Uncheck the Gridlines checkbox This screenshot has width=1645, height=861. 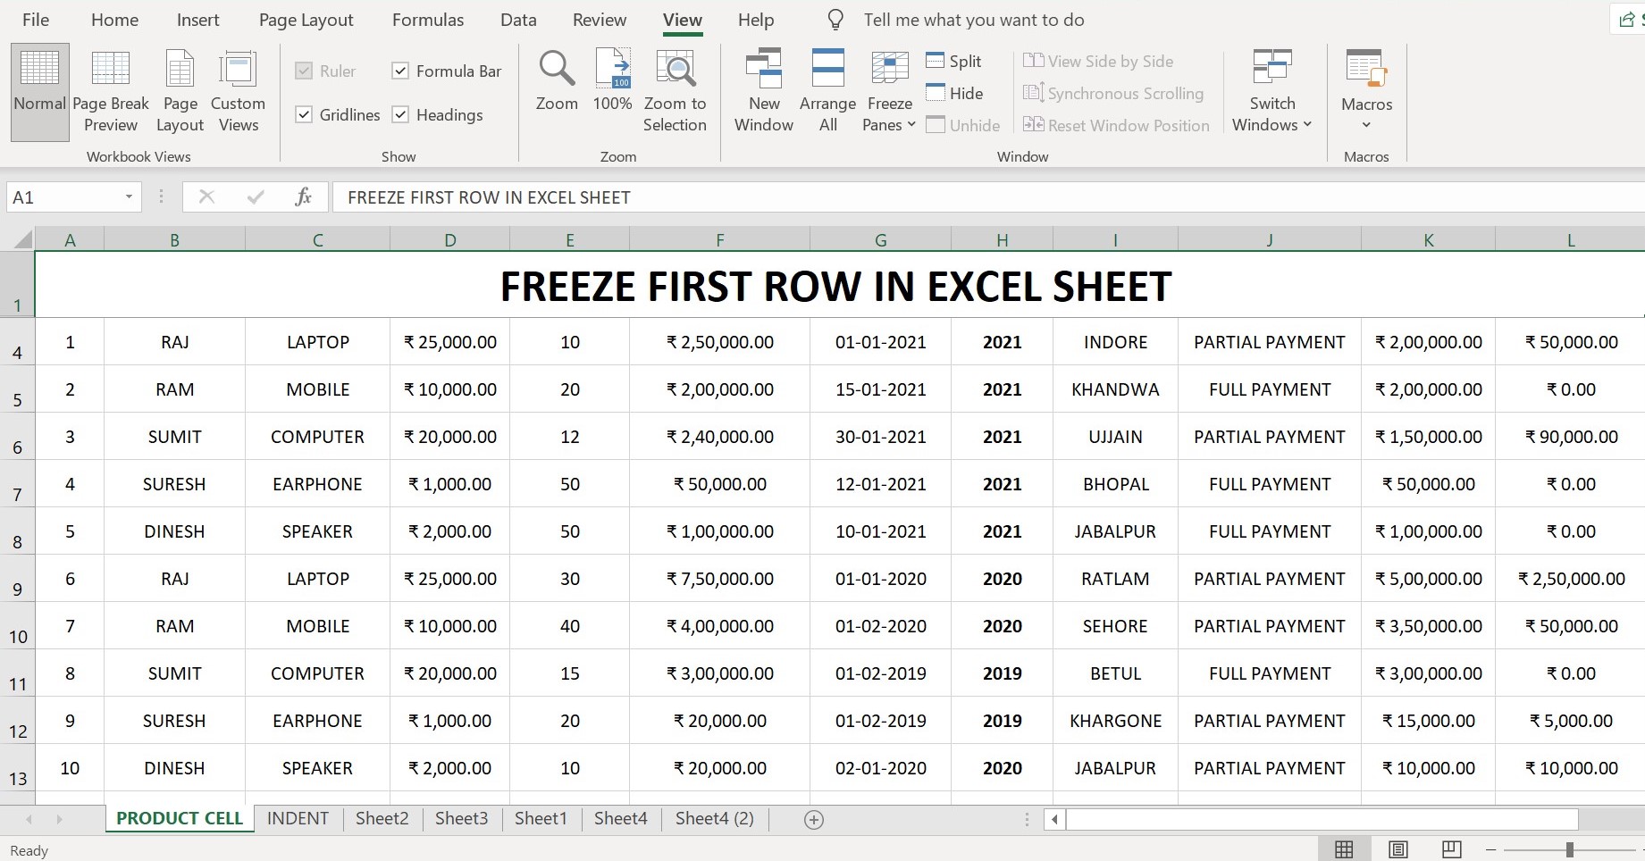tap(304, 114)
